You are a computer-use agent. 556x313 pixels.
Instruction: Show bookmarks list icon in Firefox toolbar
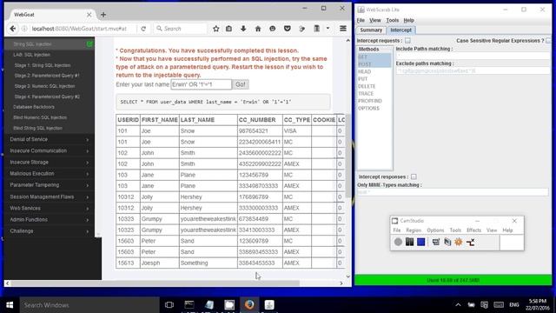coord(229,29)
